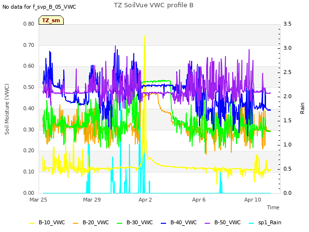
Task: Click 1.0 right rain axis label
Action: point(287,145)
